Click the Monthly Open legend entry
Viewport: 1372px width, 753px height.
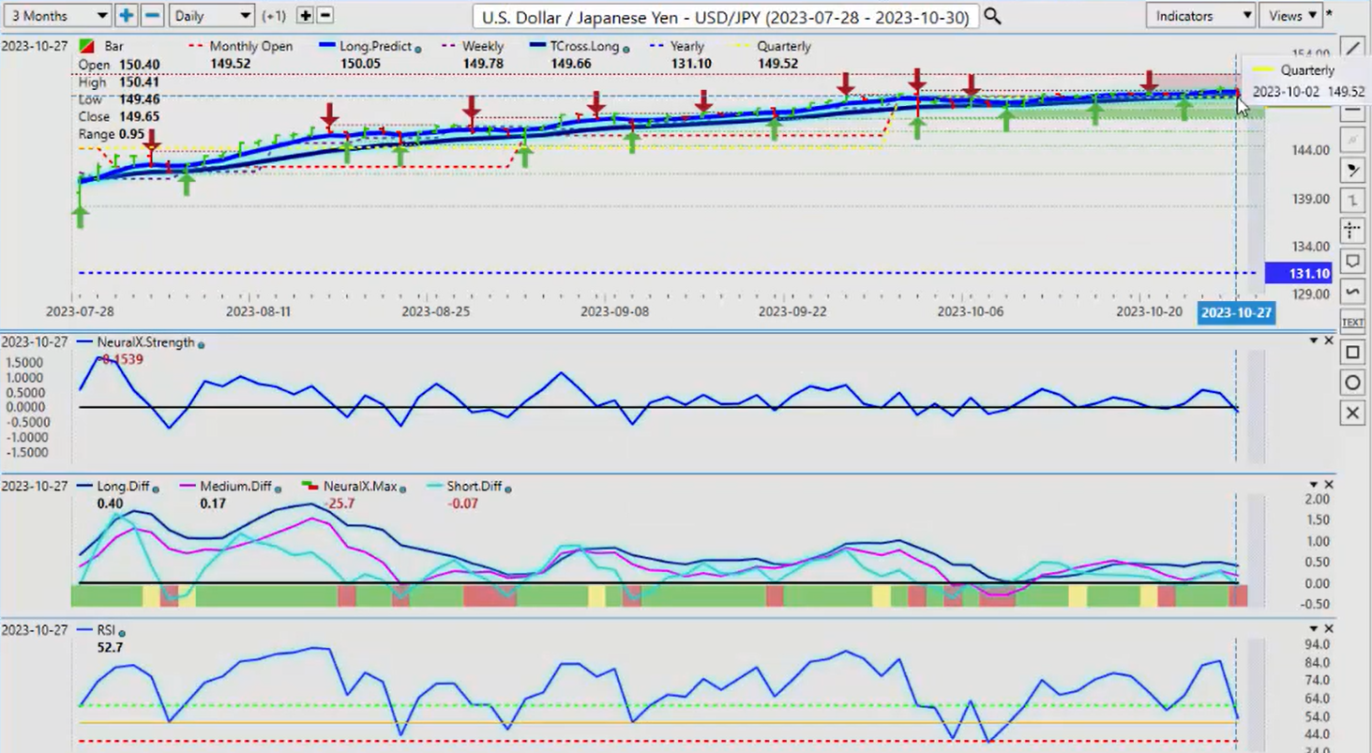click(240, 46)
